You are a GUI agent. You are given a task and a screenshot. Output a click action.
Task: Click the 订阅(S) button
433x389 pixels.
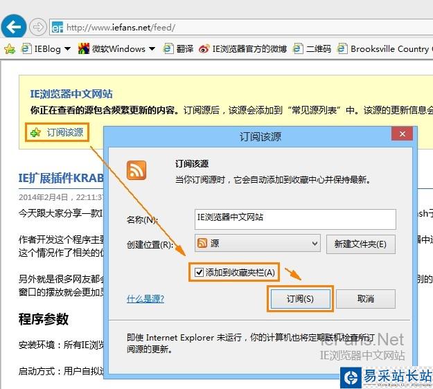[300, 299]
